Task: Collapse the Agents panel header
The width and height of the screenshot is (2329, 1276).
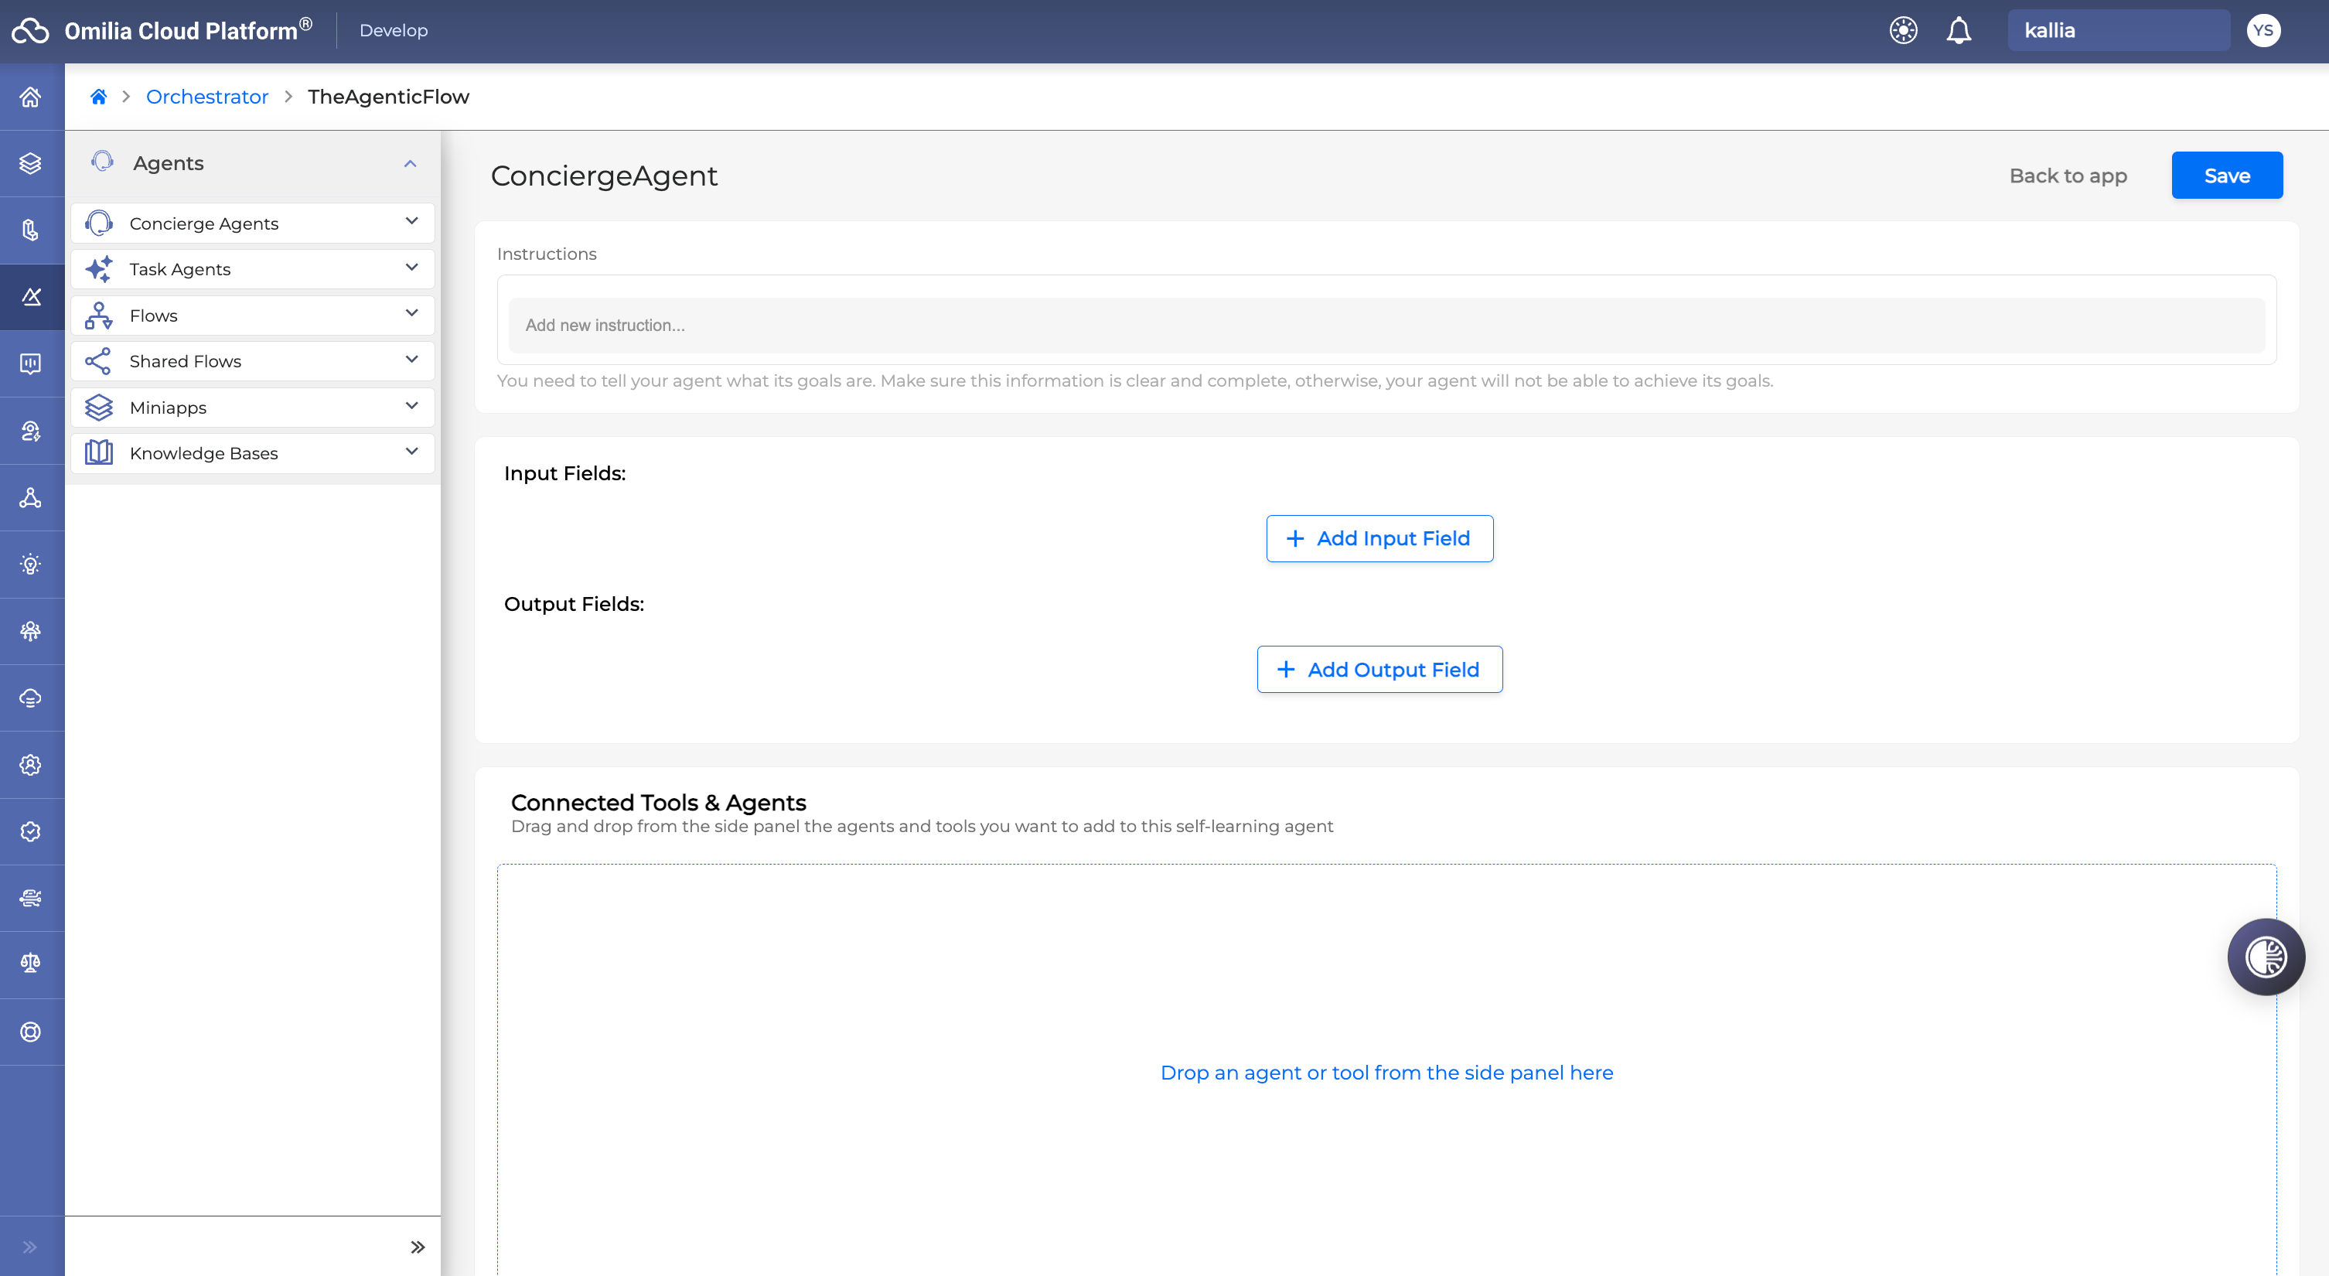Action: [410, 164]
